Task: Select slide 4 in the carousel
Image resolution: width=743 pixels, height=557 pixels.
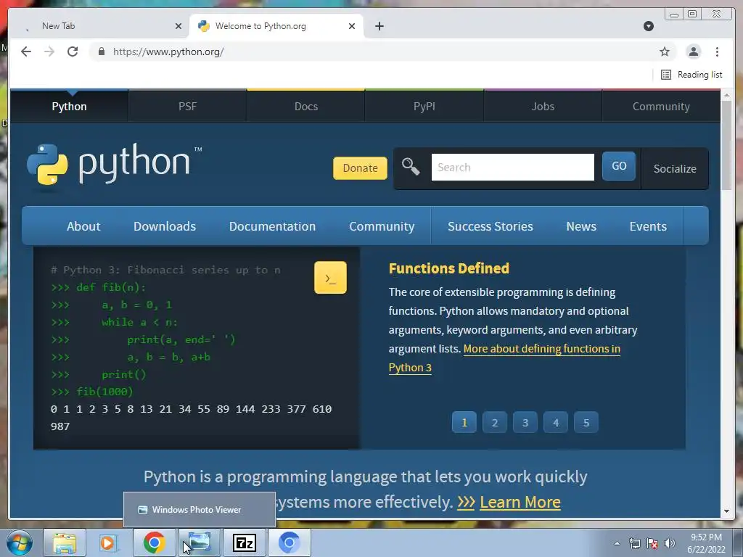Action: 555,422
